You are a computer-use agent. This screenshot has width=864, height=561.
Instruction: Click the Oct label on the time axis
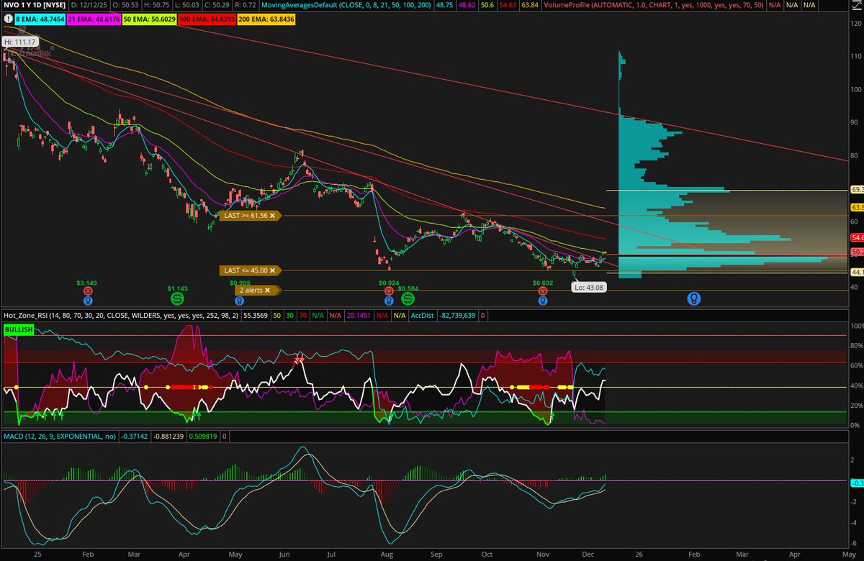487,555
